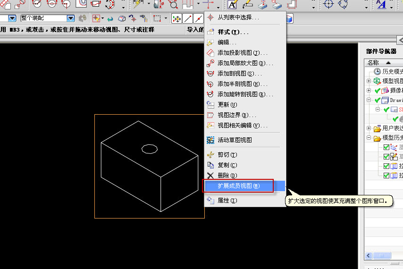
Task: Open 属性(I) from context menu
Action: click(x=245, y=201)
